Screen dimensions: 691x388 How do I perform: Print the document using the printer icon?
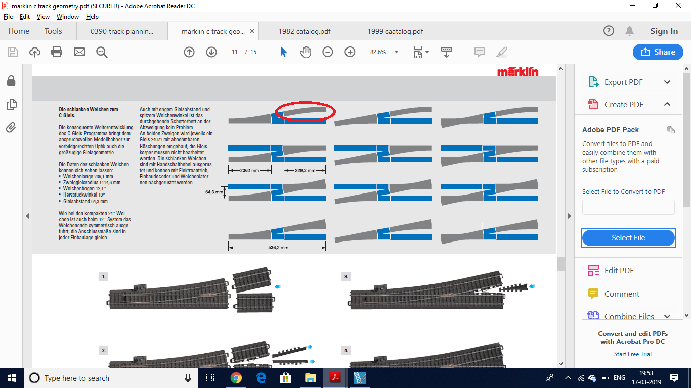[x=57, y=52]
